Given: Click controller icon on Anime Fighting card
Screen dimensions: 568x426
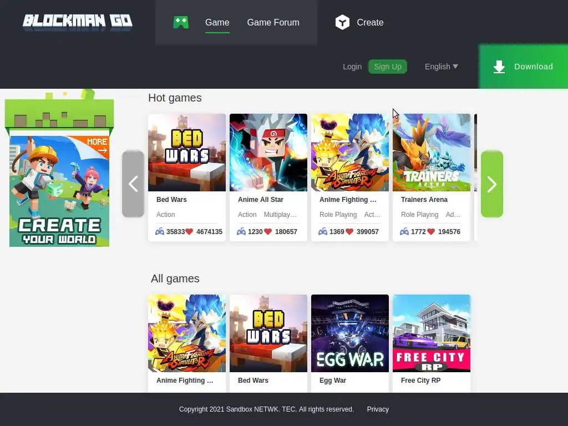Looking at the screenshot, I should click(x=323, y=232).
